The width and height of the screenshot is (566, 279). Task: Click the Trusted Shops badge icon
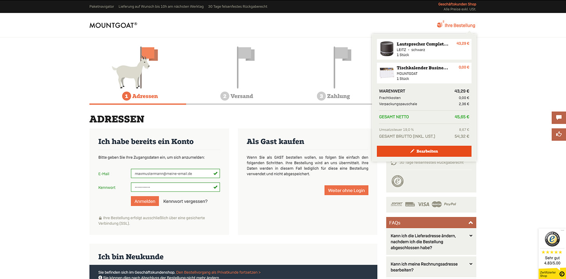[x=552, y=239]
